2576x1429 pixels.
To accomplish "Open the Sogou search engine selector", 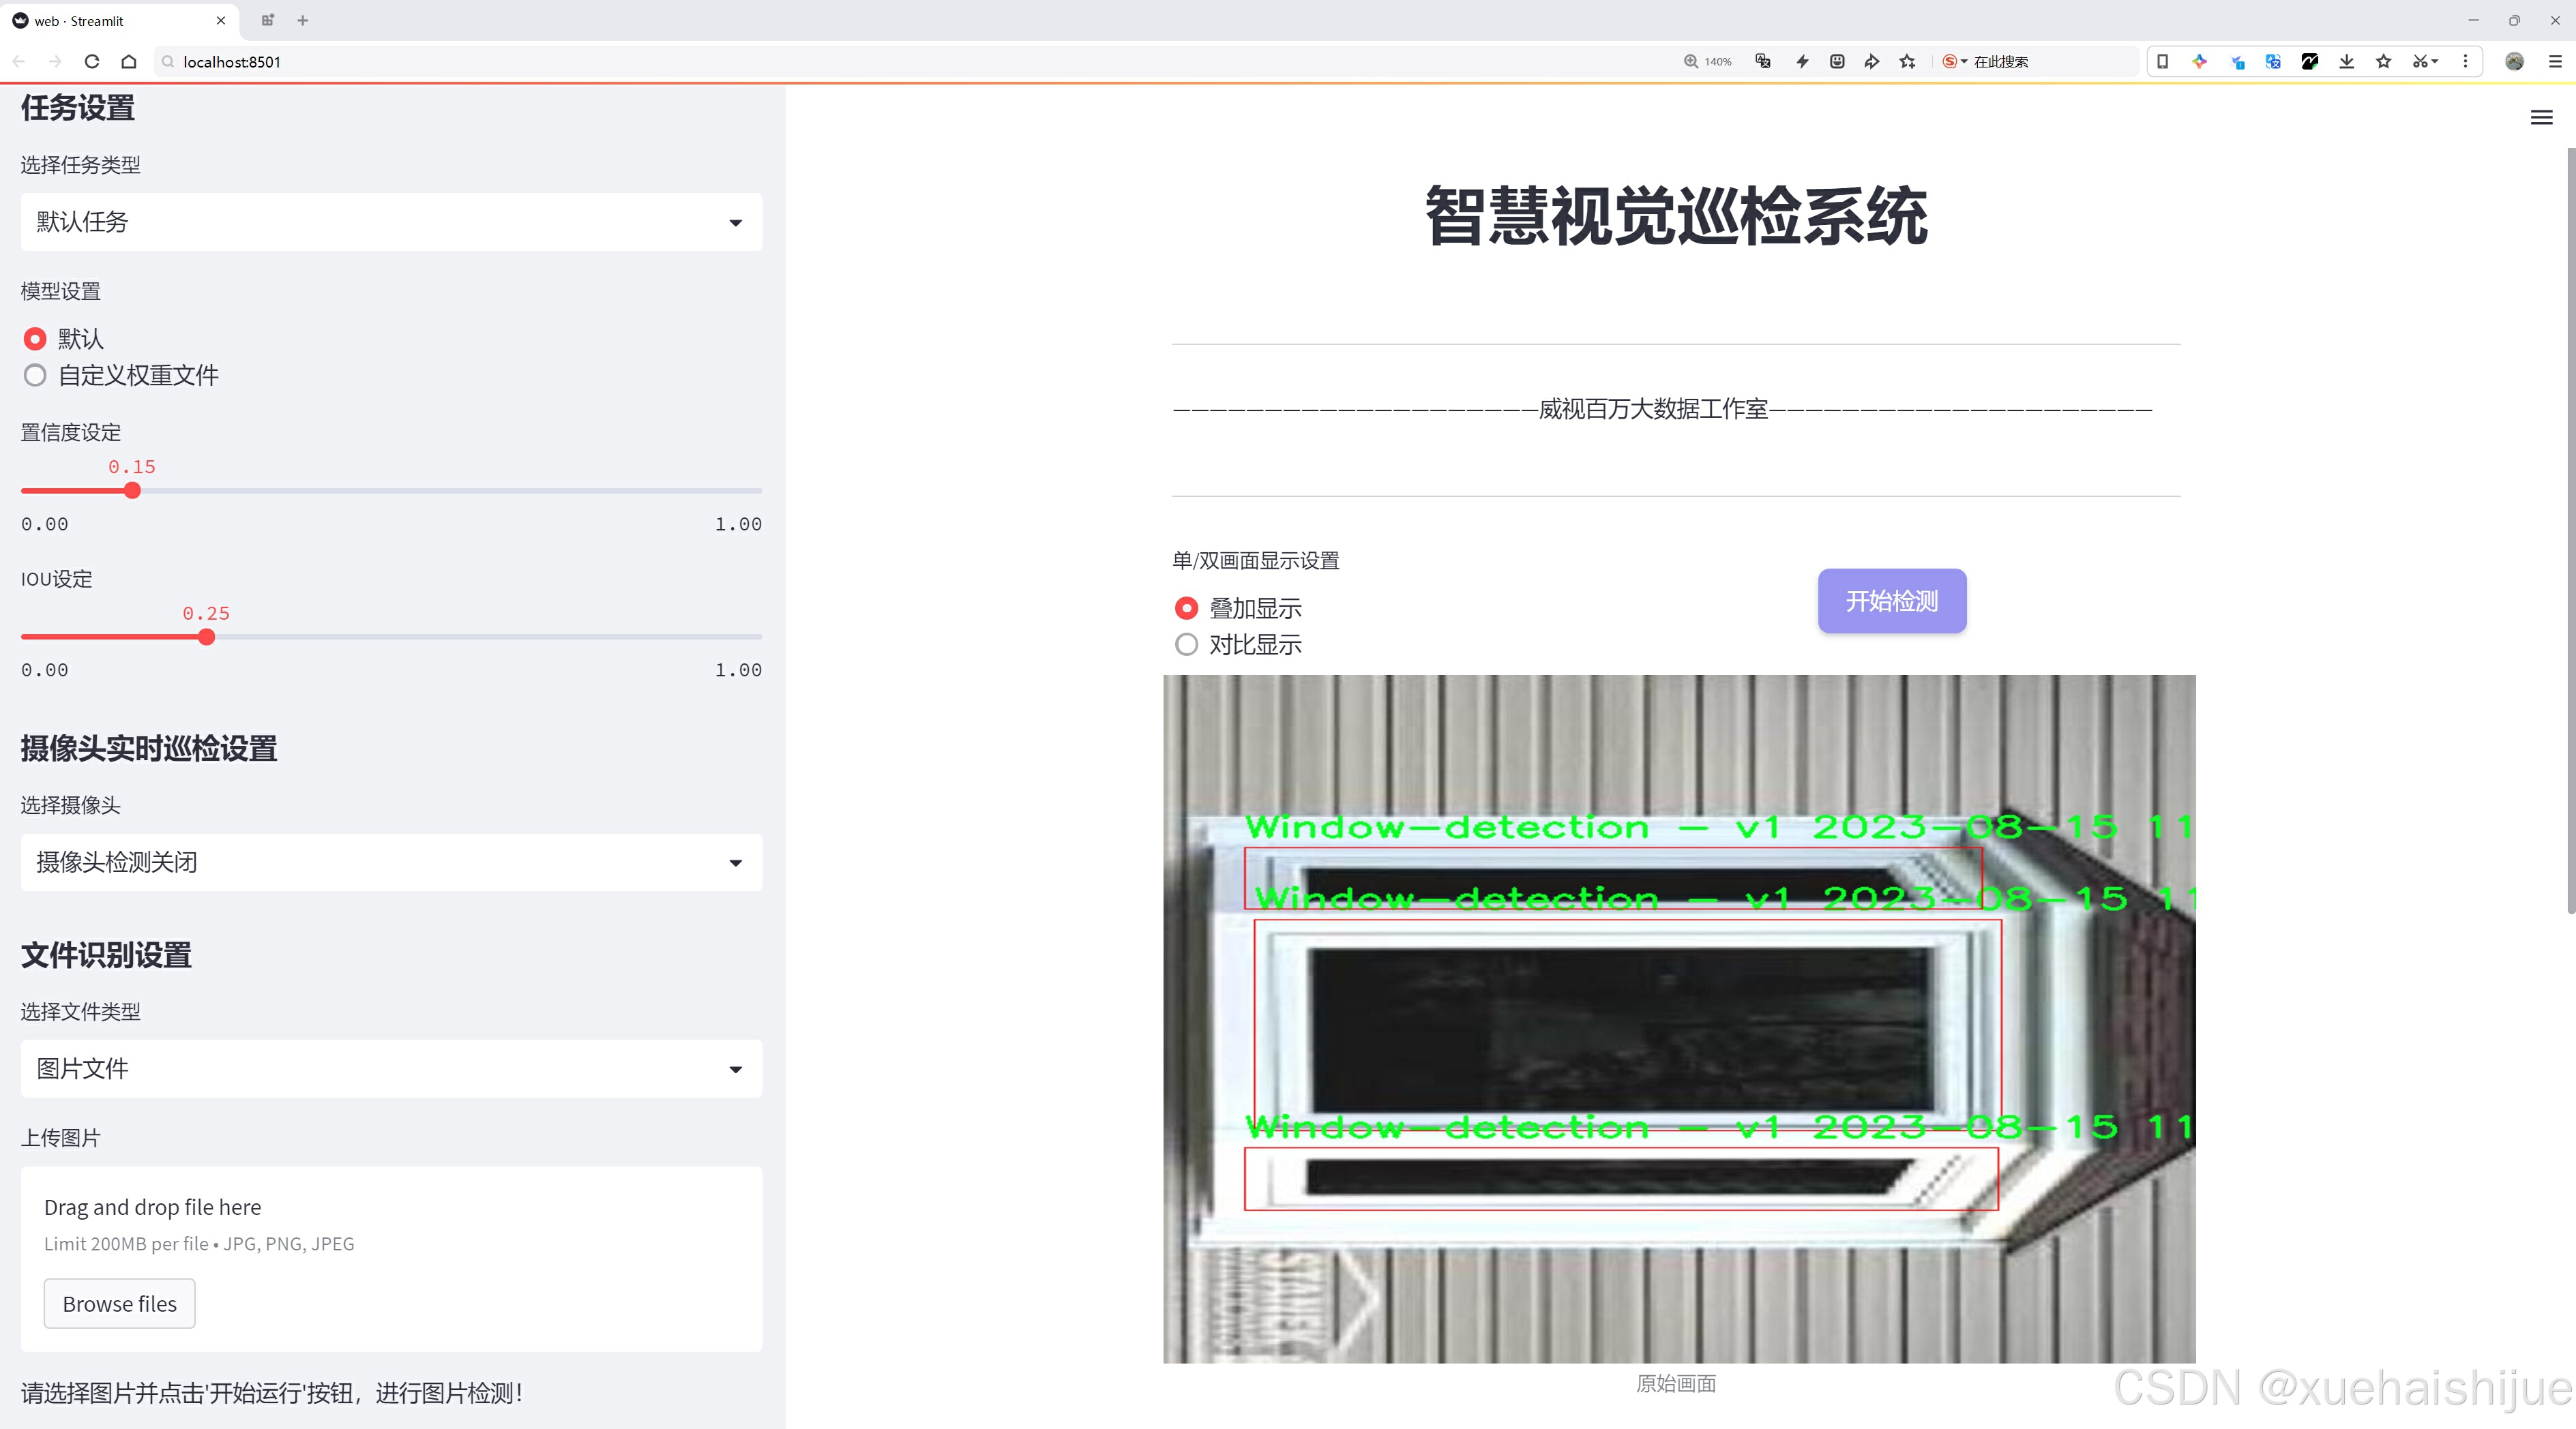I will [1954, 61].
